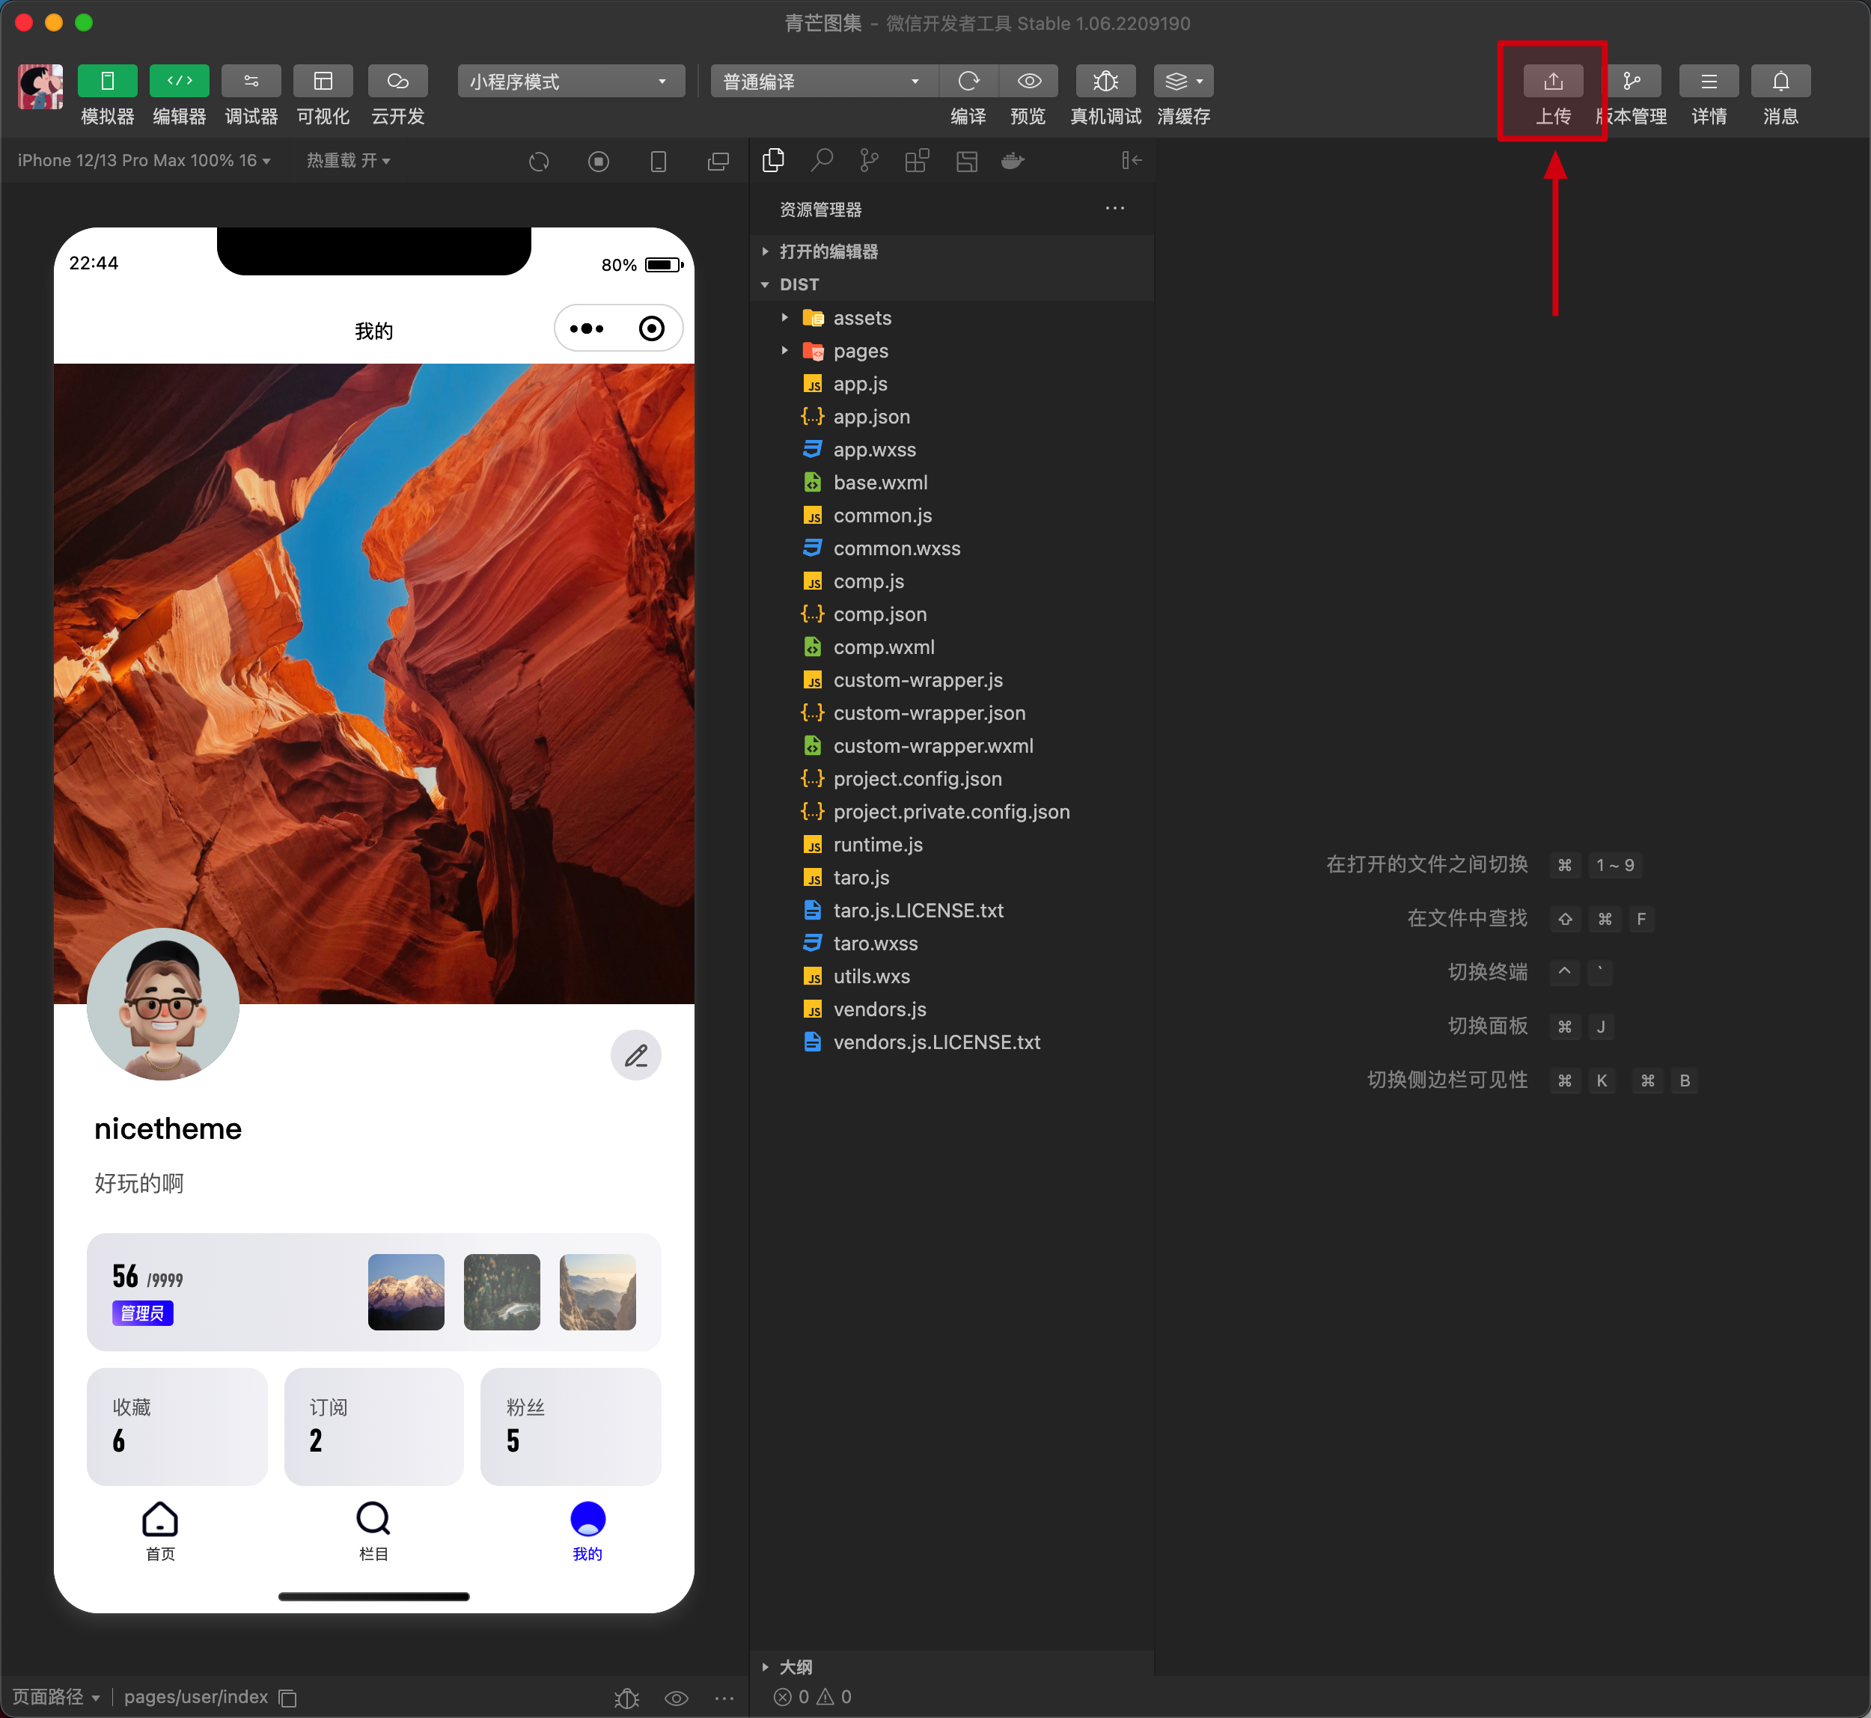Copy the pages/user/index path icon
The width and height of the screenshot is (1871, 1718).
pos(288,1698)
